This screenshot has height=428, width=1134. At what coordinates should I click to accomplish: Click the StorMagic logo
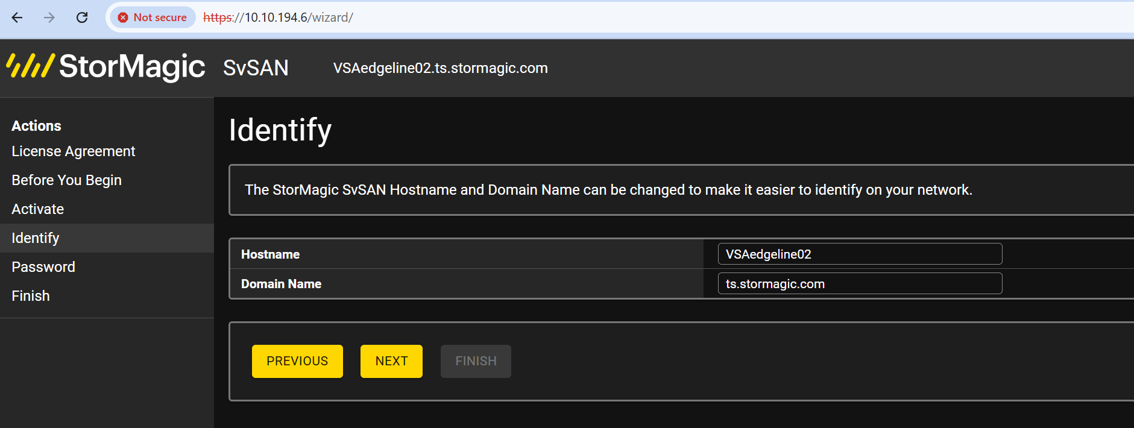tap(106, 66)
